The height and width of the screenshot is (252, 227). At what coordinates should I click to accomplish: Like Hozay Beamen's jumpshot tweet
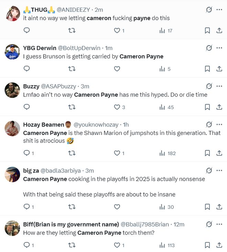coord(117,153)
